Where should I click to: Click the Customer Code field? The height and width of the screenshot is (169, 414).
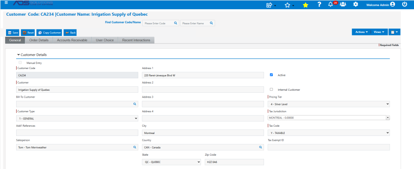(x=77, y=75)
